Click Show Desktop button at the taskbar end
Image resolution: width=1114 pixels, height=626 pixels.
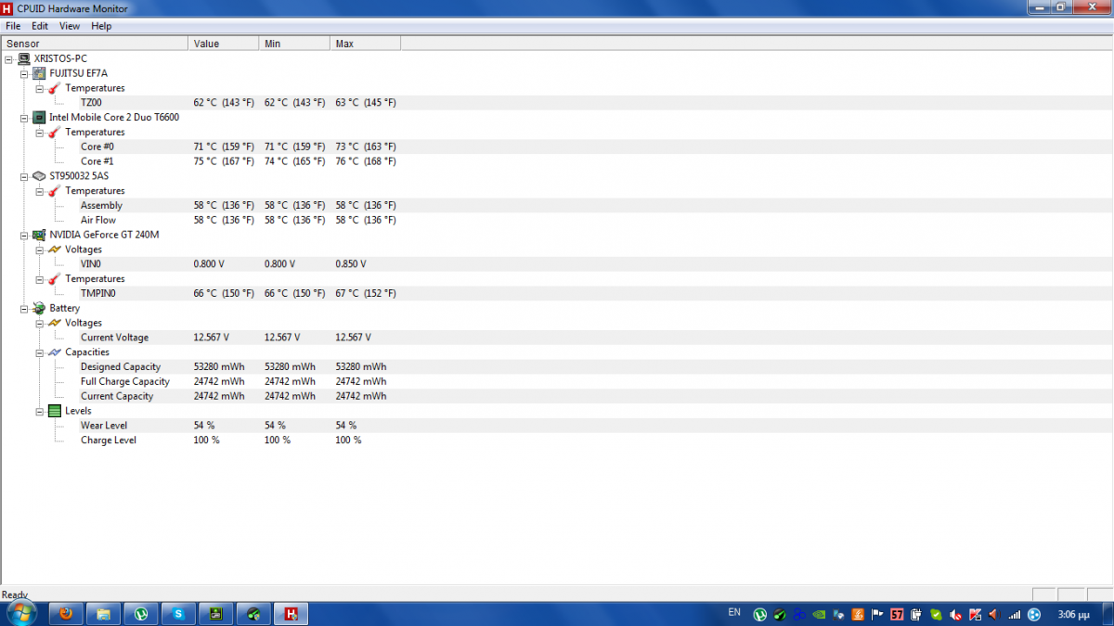tap(1107, 613)
